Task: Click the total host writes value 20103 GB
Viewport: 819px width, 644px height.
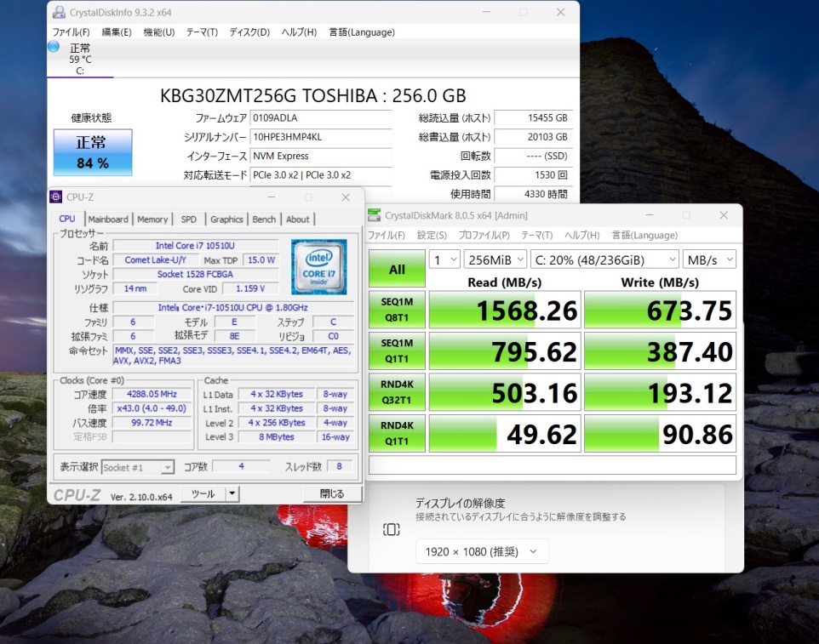Action: point(533,137)
